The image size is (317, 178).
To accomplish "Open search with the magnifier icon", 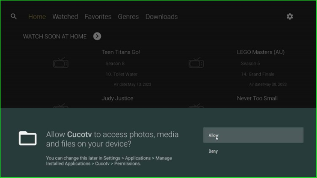I will coord(14,16).
